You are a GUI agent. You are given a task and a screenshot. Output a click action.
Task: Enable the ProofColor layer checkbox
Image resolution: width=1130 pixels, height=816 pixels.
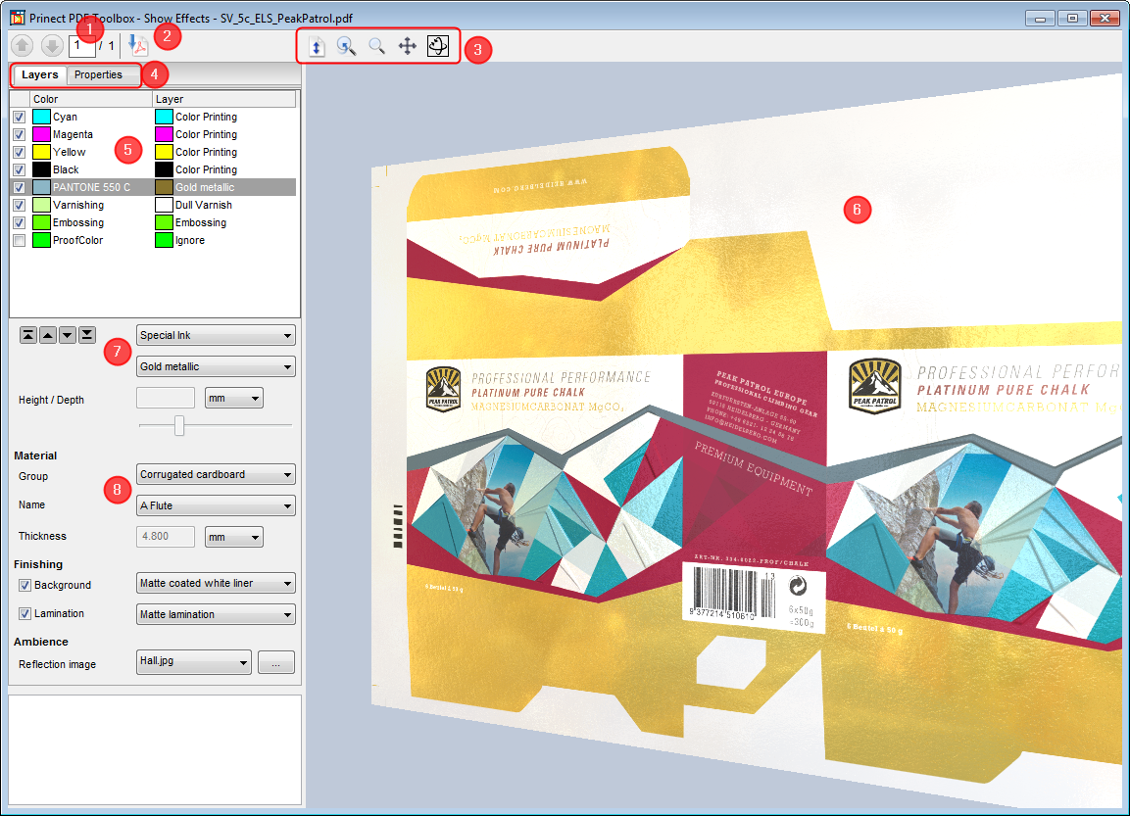(x=20, y=240)
